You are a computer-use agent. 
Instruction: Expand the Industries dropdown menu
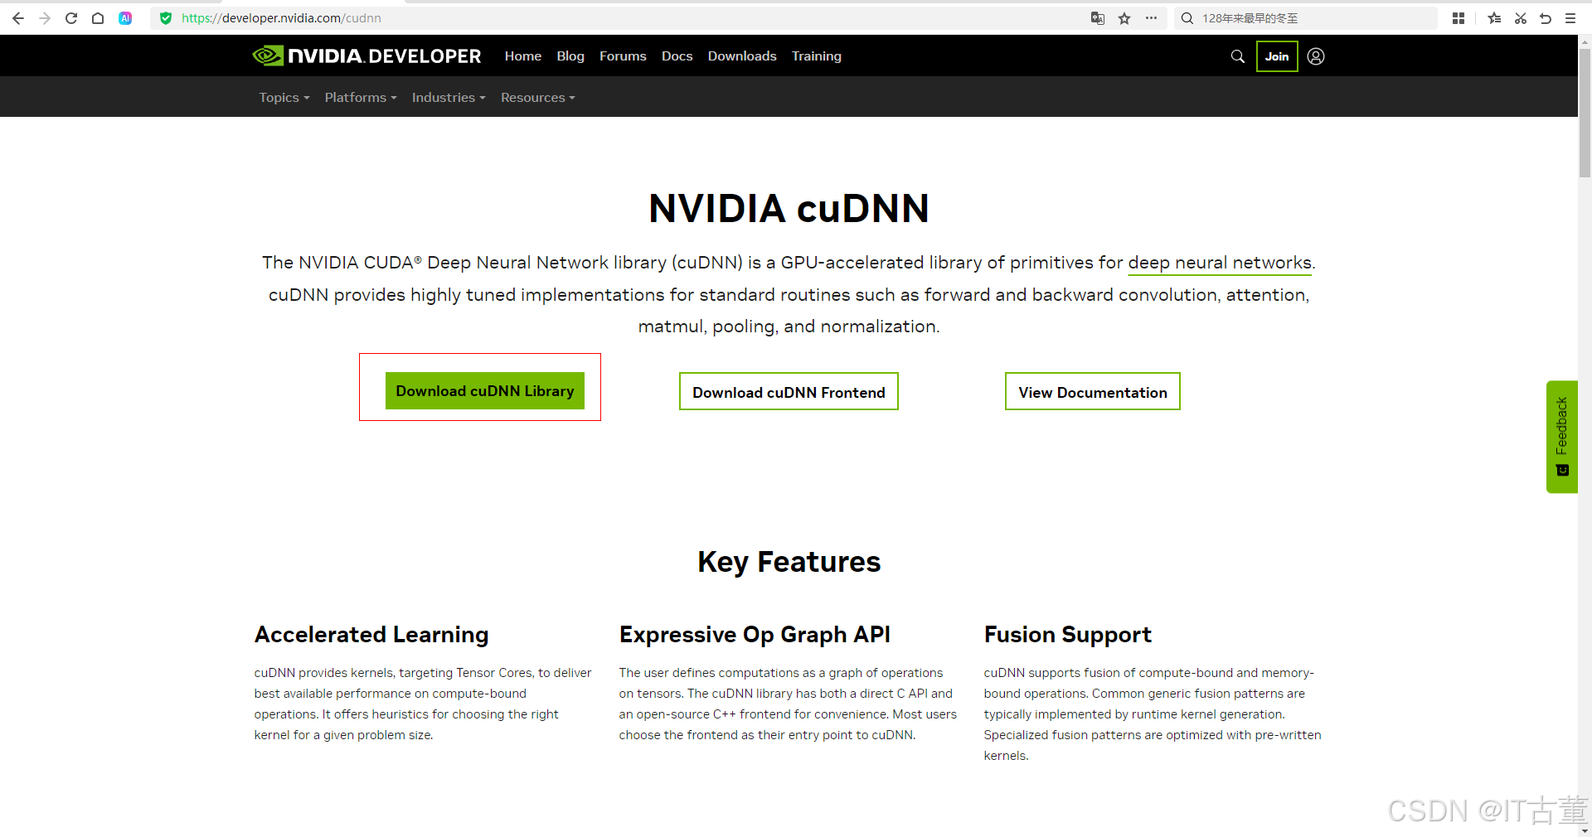point(449,98)
